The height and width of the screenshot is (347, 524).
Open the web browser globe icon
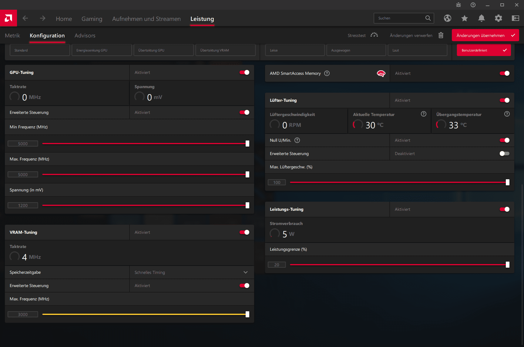[447, 18]
